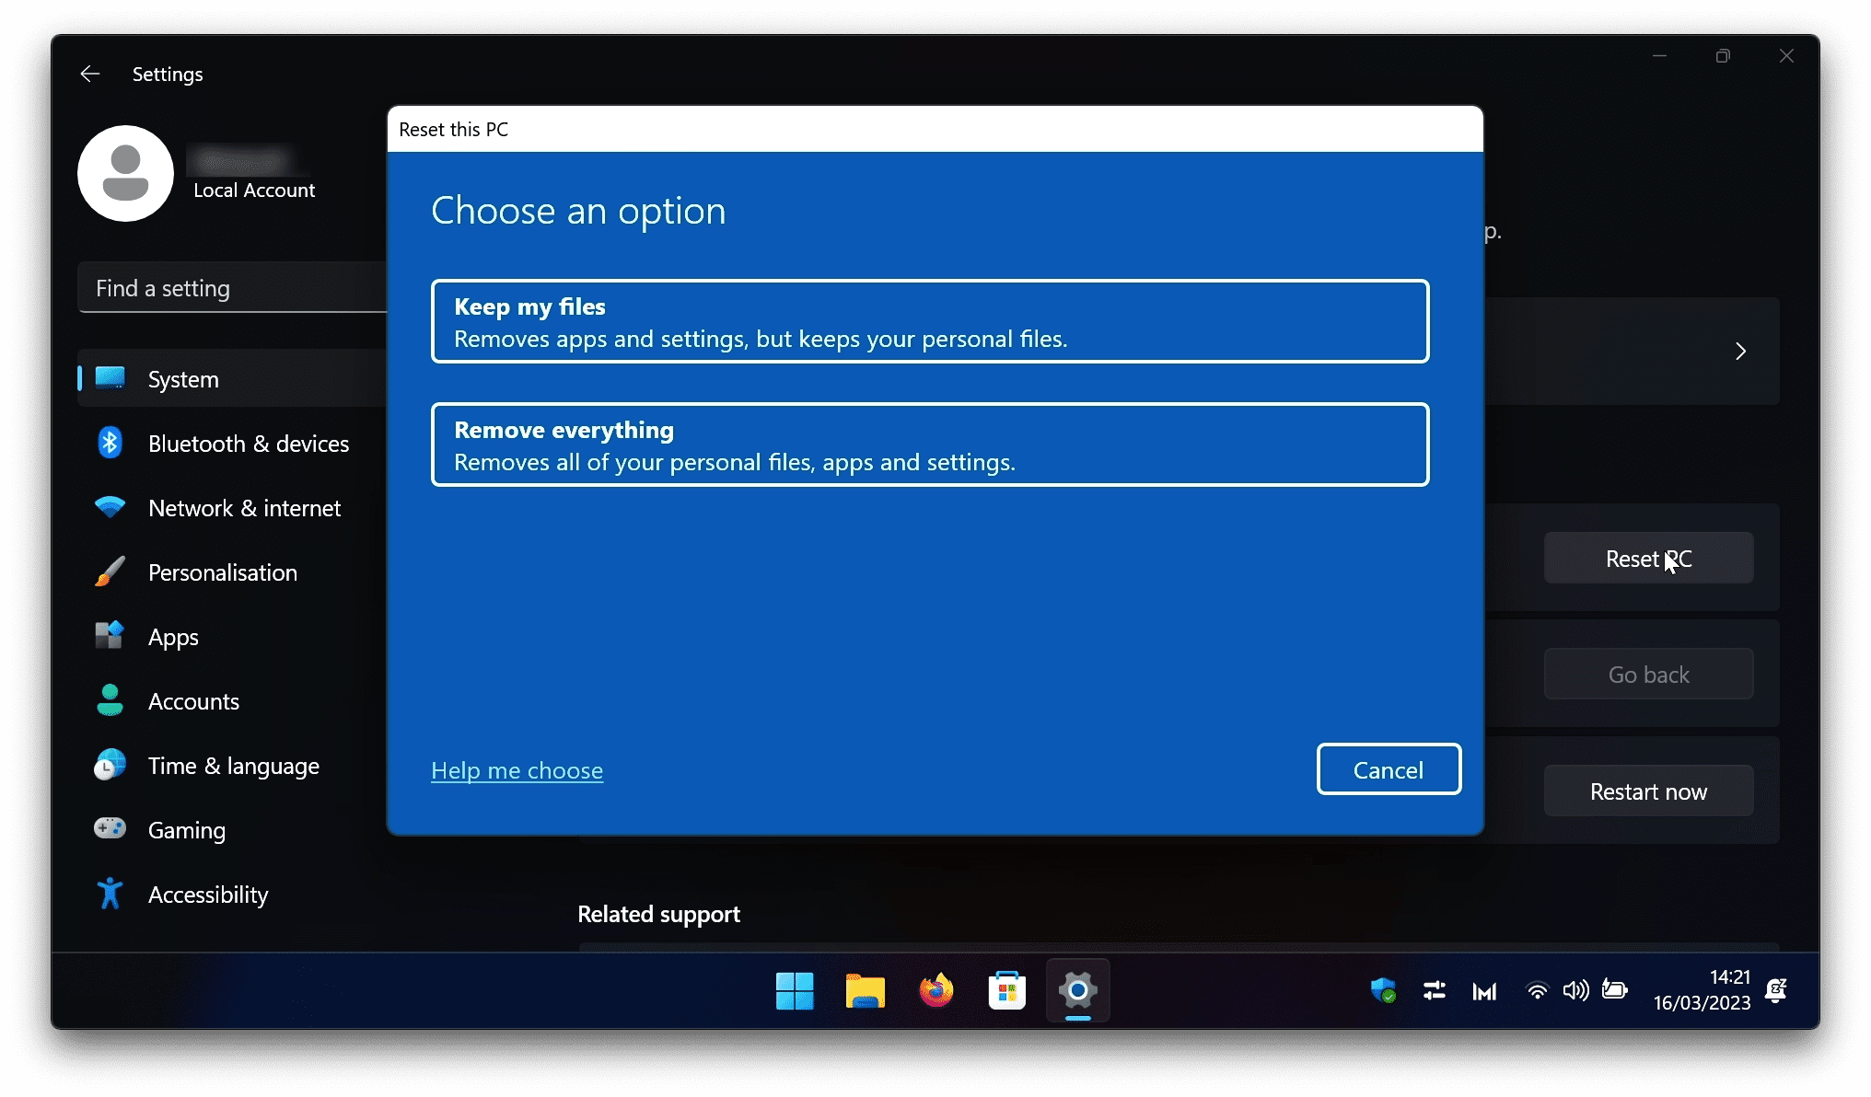Click the back arrow in Settings header
This screenshot has height=1097, width=1871.
[89, 74]
